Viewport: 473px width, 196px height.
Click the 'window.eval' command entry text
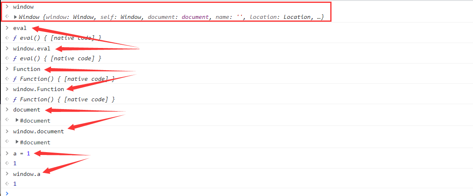click(x=32, y=48)
